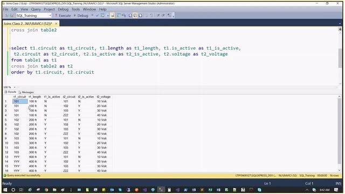Display Estimated Execution Plan icon
Screen dimensions: 345x194
(x=102, y=16)
